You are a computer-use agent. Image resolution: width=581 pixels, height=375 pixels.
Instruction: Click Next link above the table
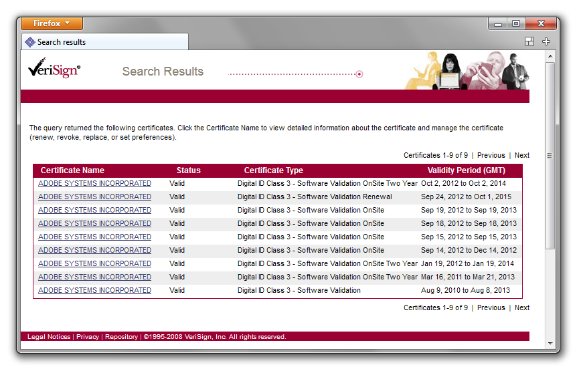click(521, 155)
